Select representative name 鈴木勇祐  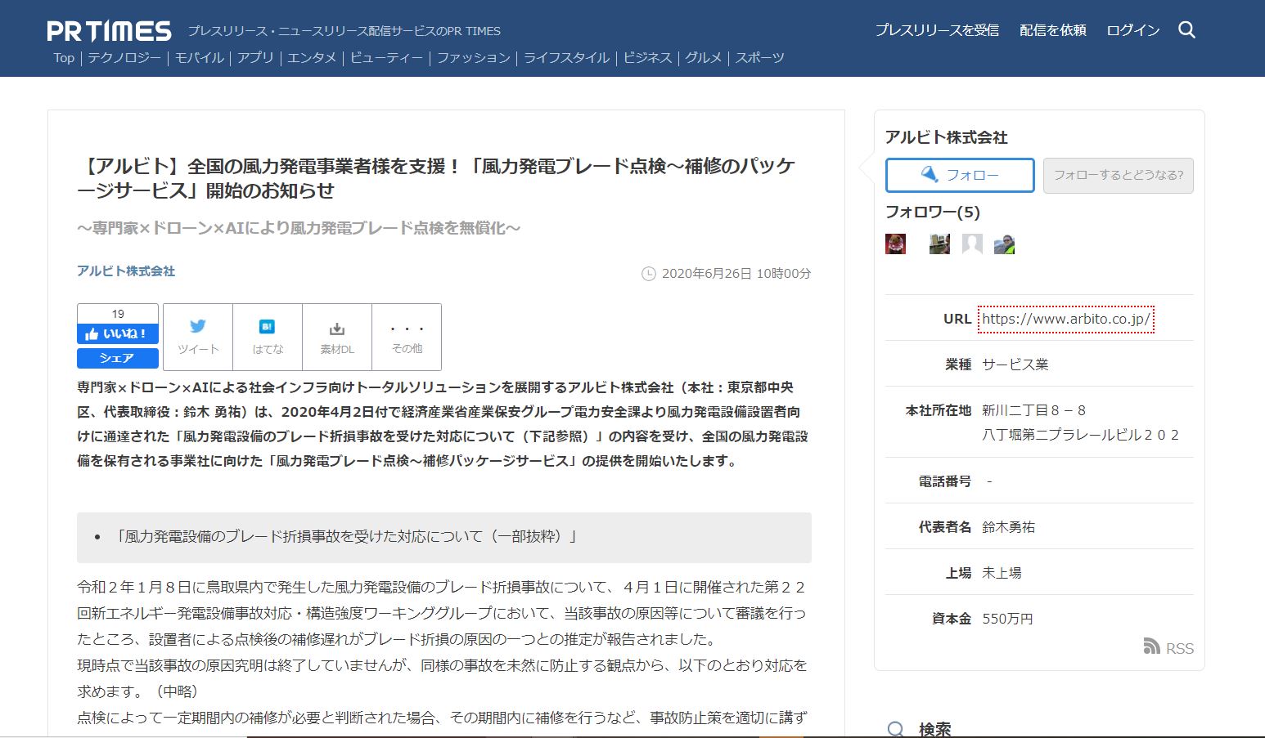1008,527
